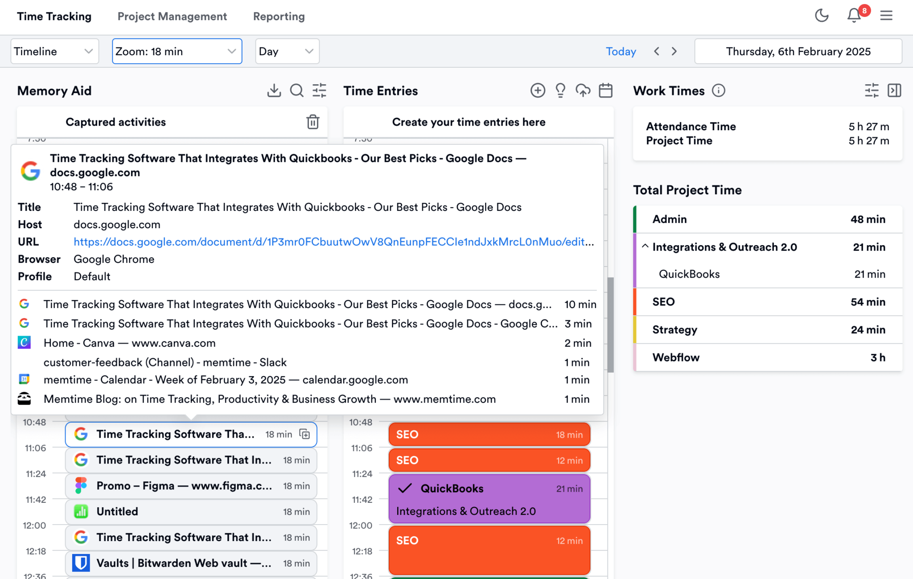Image resolution: width=913 pixels, height=579 pixels.
Task: Copy the 10:48 activity to time entry
Action: click(x=304, y=434)
